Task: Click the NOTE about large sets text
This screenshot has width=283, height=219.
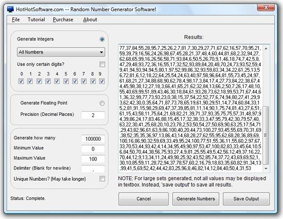Action: click(192, 181)
